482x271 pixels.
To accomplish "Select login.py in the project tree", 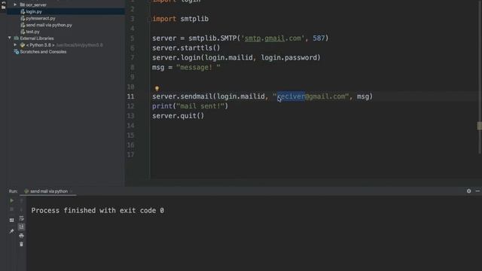I will (x=34, y=12).
